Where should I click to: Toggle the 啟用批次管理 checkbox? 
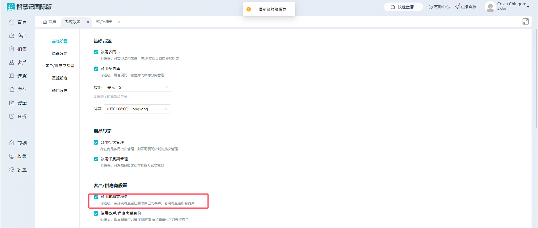(x=96, y=143)
